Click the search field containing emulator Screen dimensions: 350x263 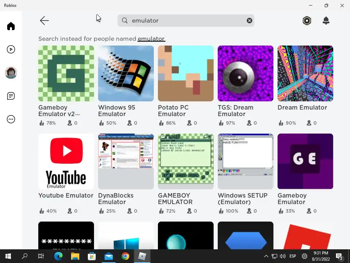(186, 21)
